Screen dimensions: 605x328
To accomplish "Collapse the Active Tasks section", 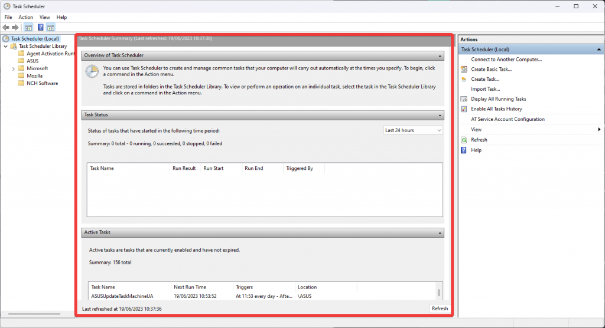I will point(440,233).
